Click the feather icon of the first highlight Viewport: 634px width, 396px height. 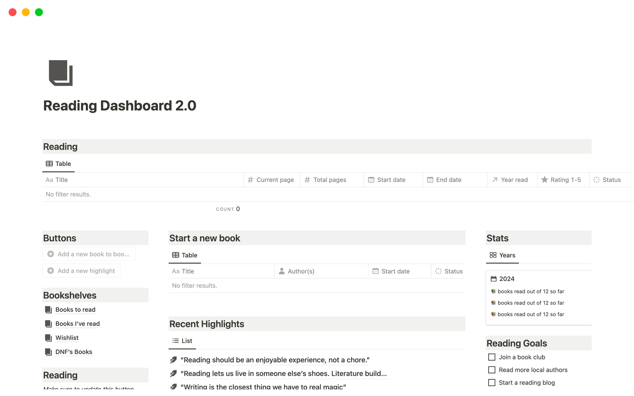pyautogui.click(x=173, y=360)
